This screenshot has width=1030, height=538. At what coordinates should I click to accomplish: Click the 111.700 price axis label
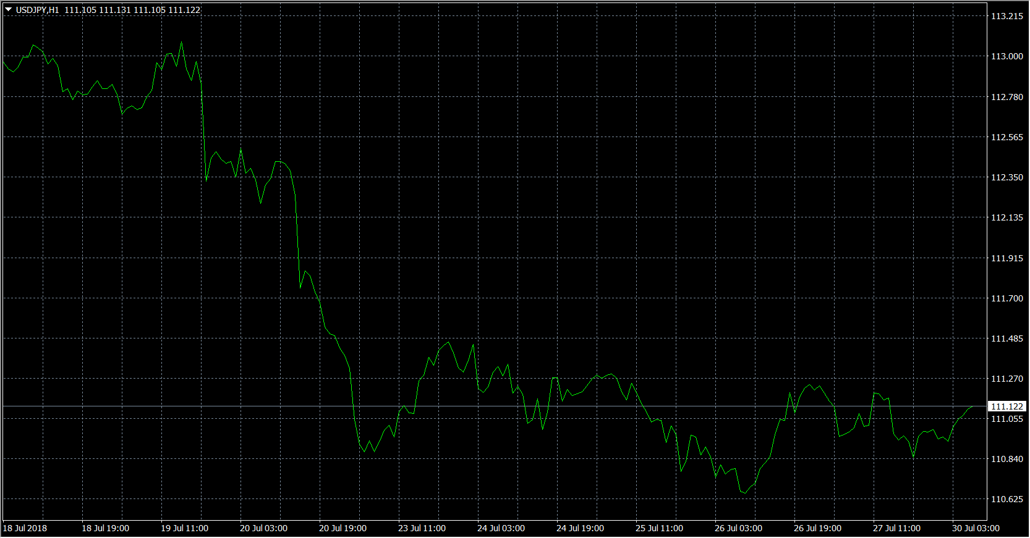point(1007,298)
